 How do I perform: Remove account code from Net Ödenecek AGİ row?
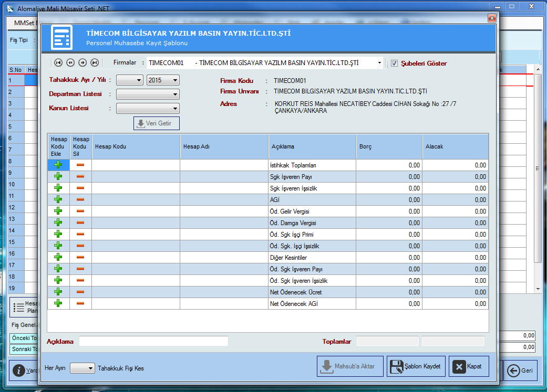tap(80, 303)
